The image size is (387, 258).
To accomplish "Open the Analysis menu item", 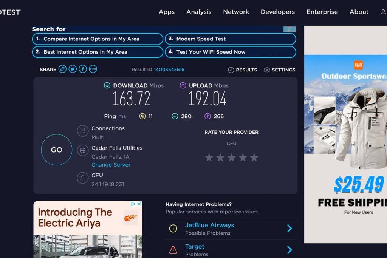I will pos(199,12).
